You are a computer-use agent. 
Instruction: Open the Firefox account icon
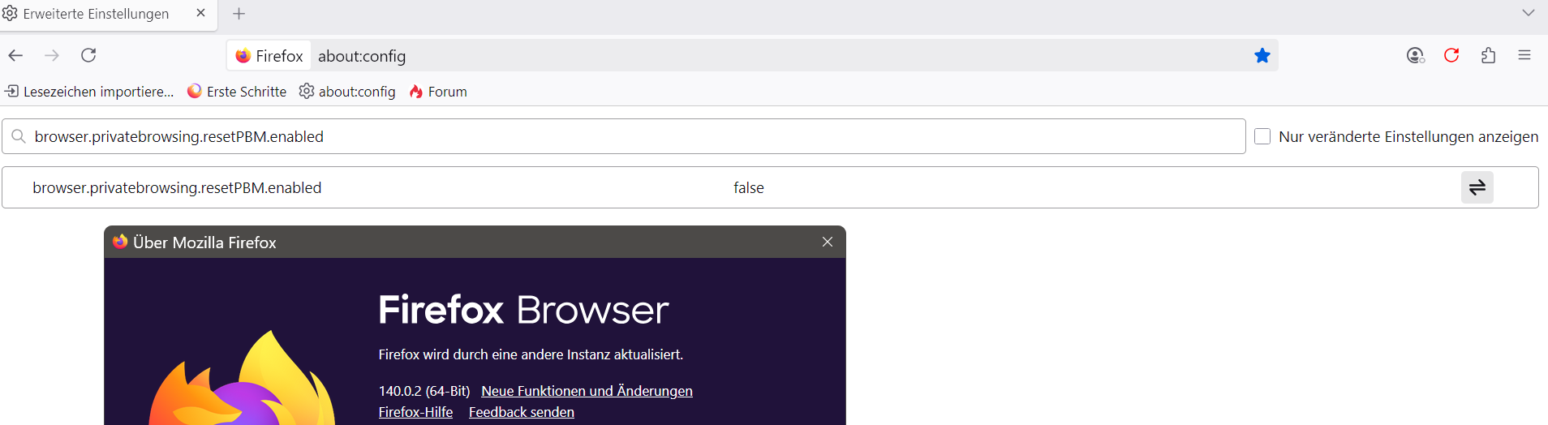1415,55
